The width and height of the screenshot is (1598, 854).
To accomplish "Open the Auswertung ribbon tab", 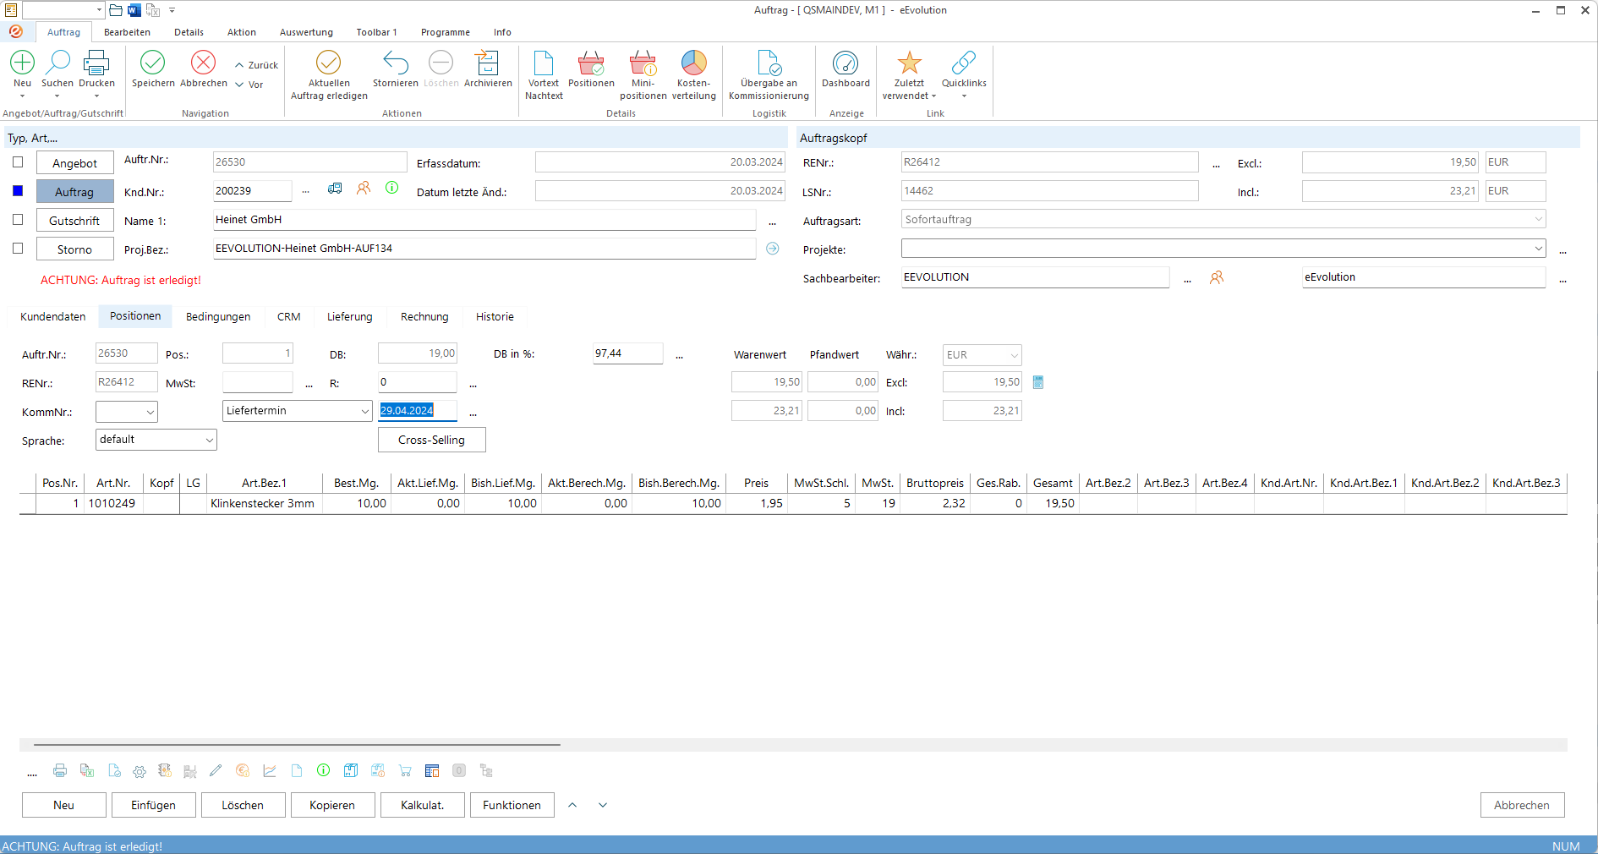I will 306,32.
